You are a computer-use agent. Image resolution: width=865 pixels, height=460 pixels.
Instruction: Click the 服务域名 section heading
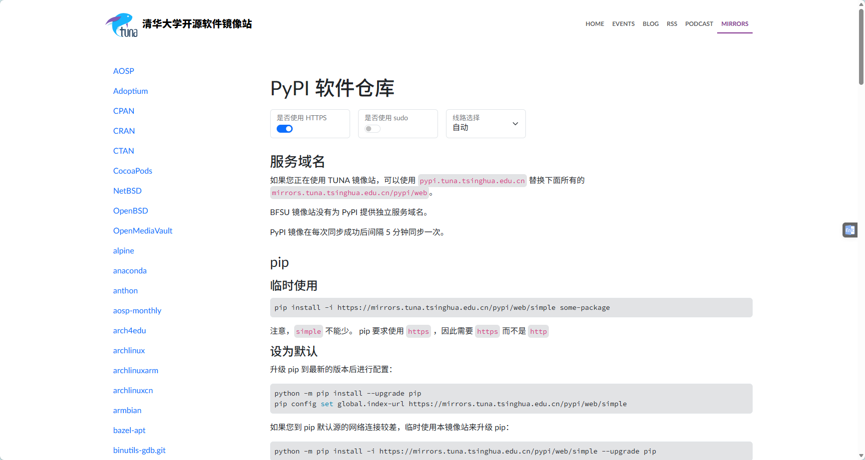click(298, 161)
